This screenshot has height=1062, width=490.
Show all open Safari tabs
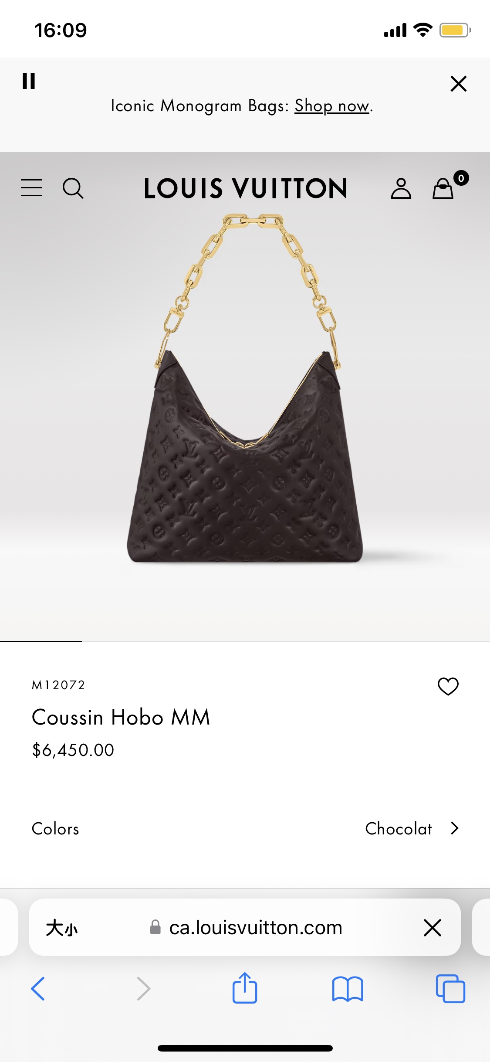coord(450,988)
